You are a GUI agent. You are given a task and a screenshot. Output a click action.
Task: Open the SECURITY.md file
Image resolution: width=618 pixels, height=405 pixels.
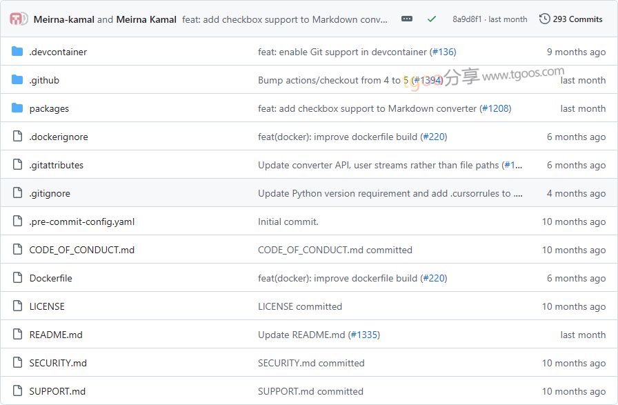(58, 363)
